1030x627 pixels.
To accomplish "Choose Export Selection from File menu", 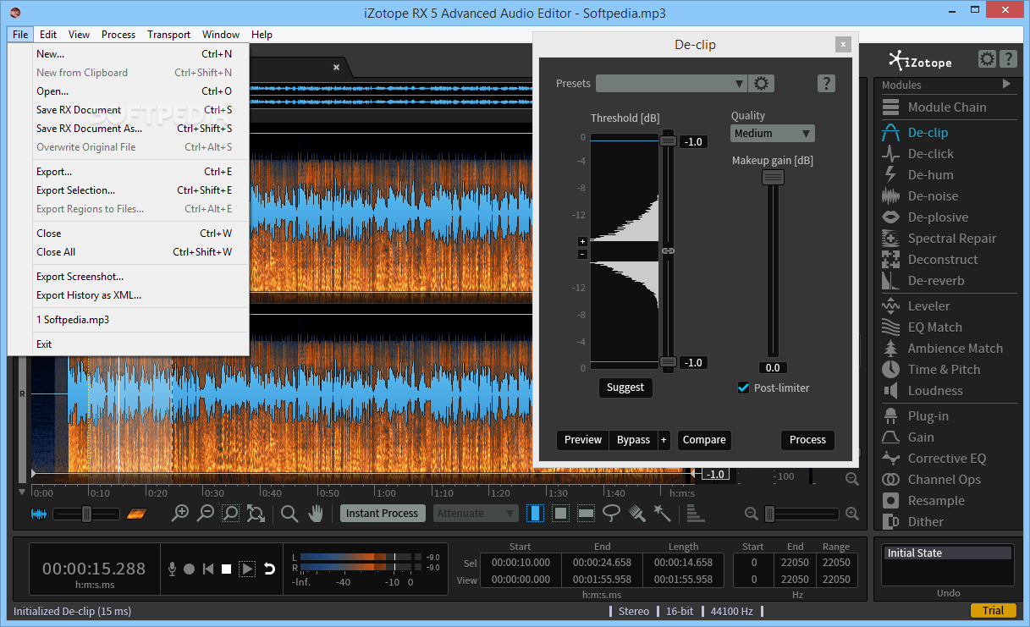I will point(75,190).
